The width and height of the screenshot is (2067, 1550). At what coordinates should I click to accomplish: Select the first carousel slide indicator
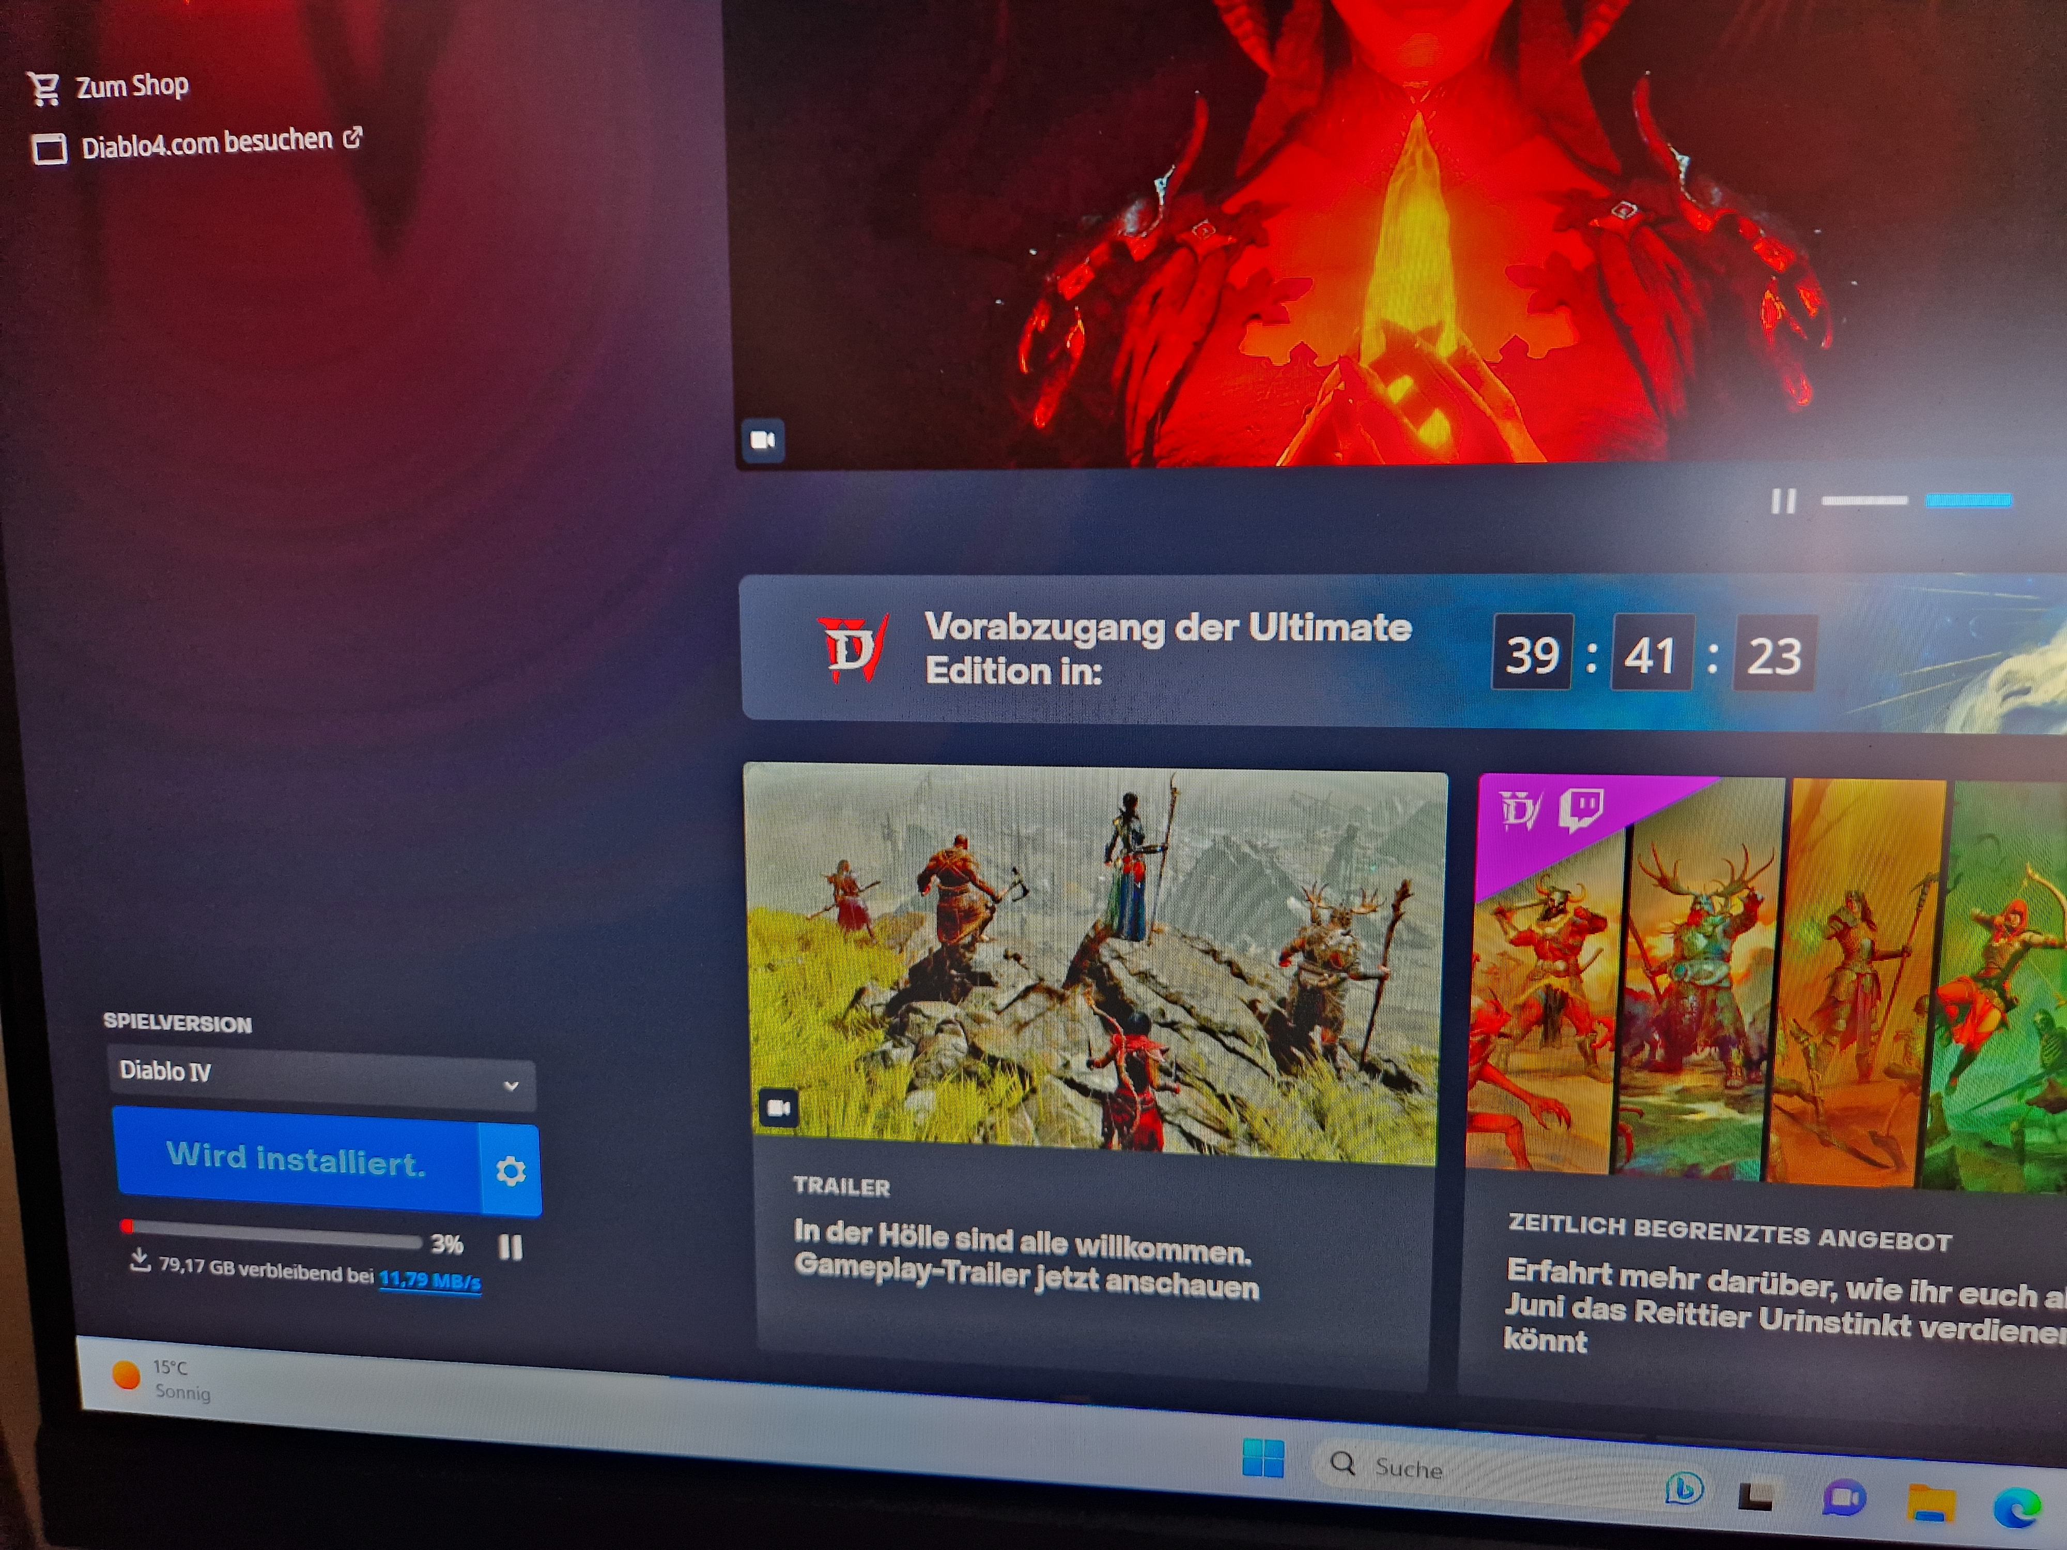pos(1864,501)
